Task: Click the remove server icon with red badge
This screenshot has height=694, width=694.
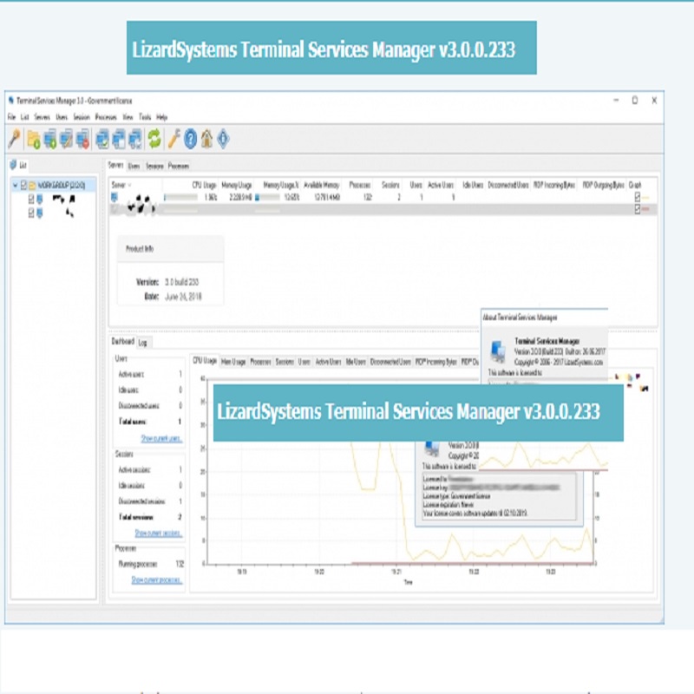Action: 82,140
